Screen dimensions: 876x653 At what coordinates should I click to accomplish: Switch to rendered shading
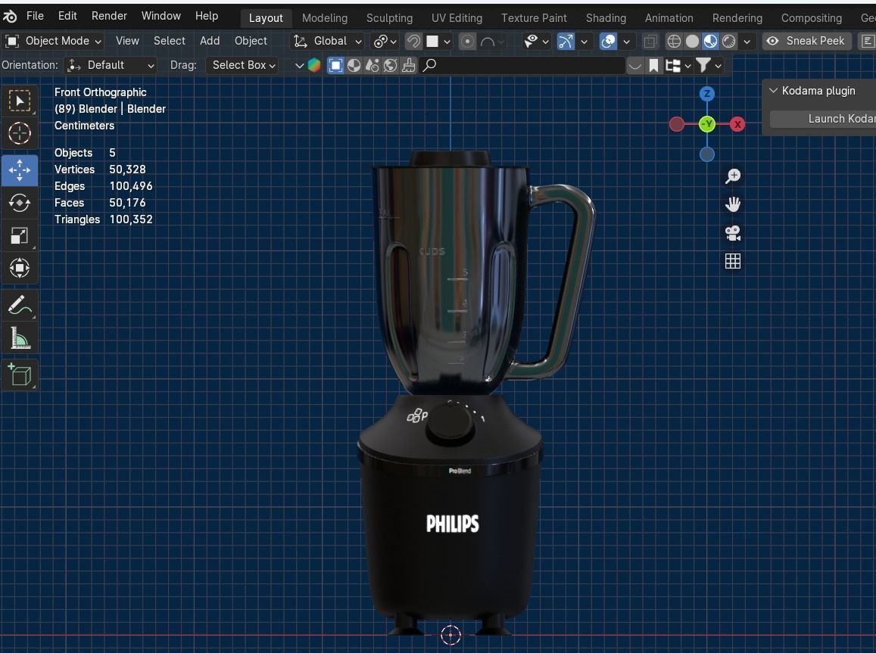729,42
